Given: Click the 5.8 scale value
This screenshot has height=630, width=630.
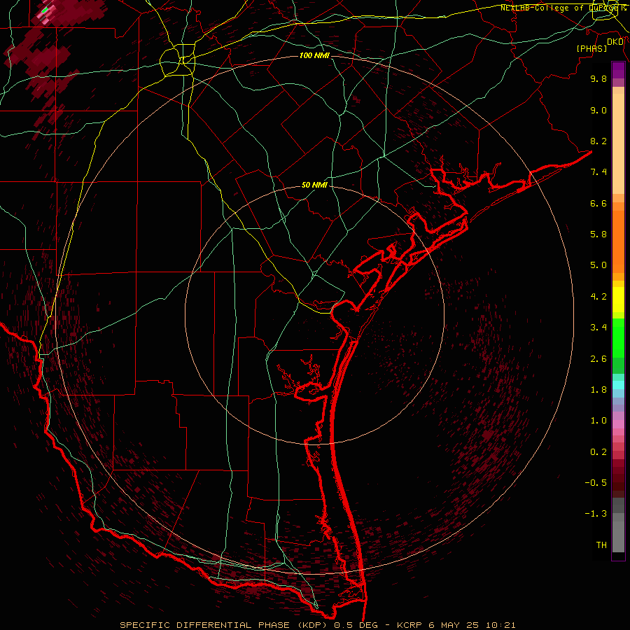Looking at the screenshot, I should [x=598, y=234].
